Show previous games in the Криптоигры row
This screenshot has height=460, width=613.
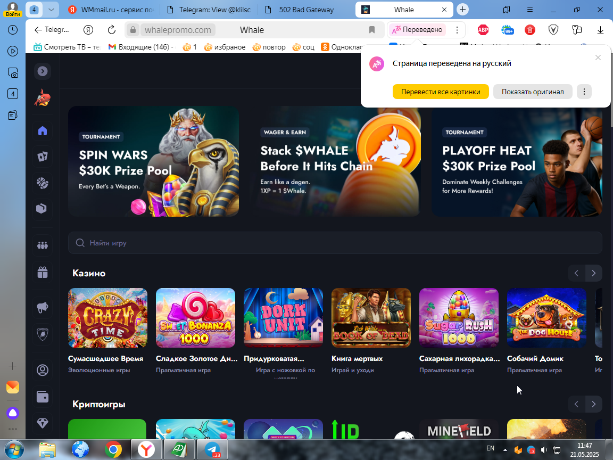[x=576, y=404]
